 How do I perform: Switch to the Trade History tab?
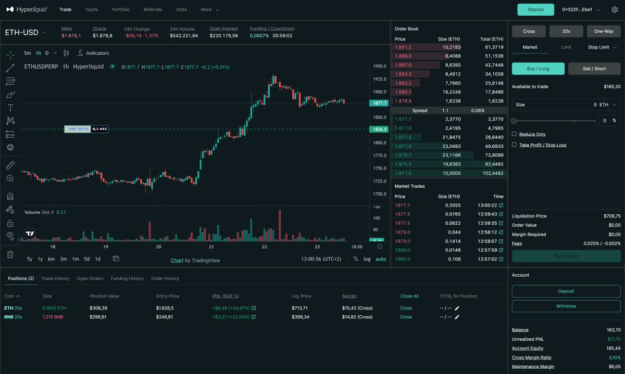click(55, 278)
